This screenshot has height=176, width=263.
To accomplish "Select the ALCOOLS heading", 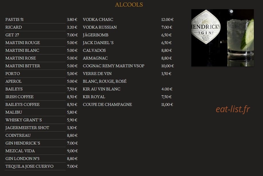I will pyautogui.click(x=129, y=5).
